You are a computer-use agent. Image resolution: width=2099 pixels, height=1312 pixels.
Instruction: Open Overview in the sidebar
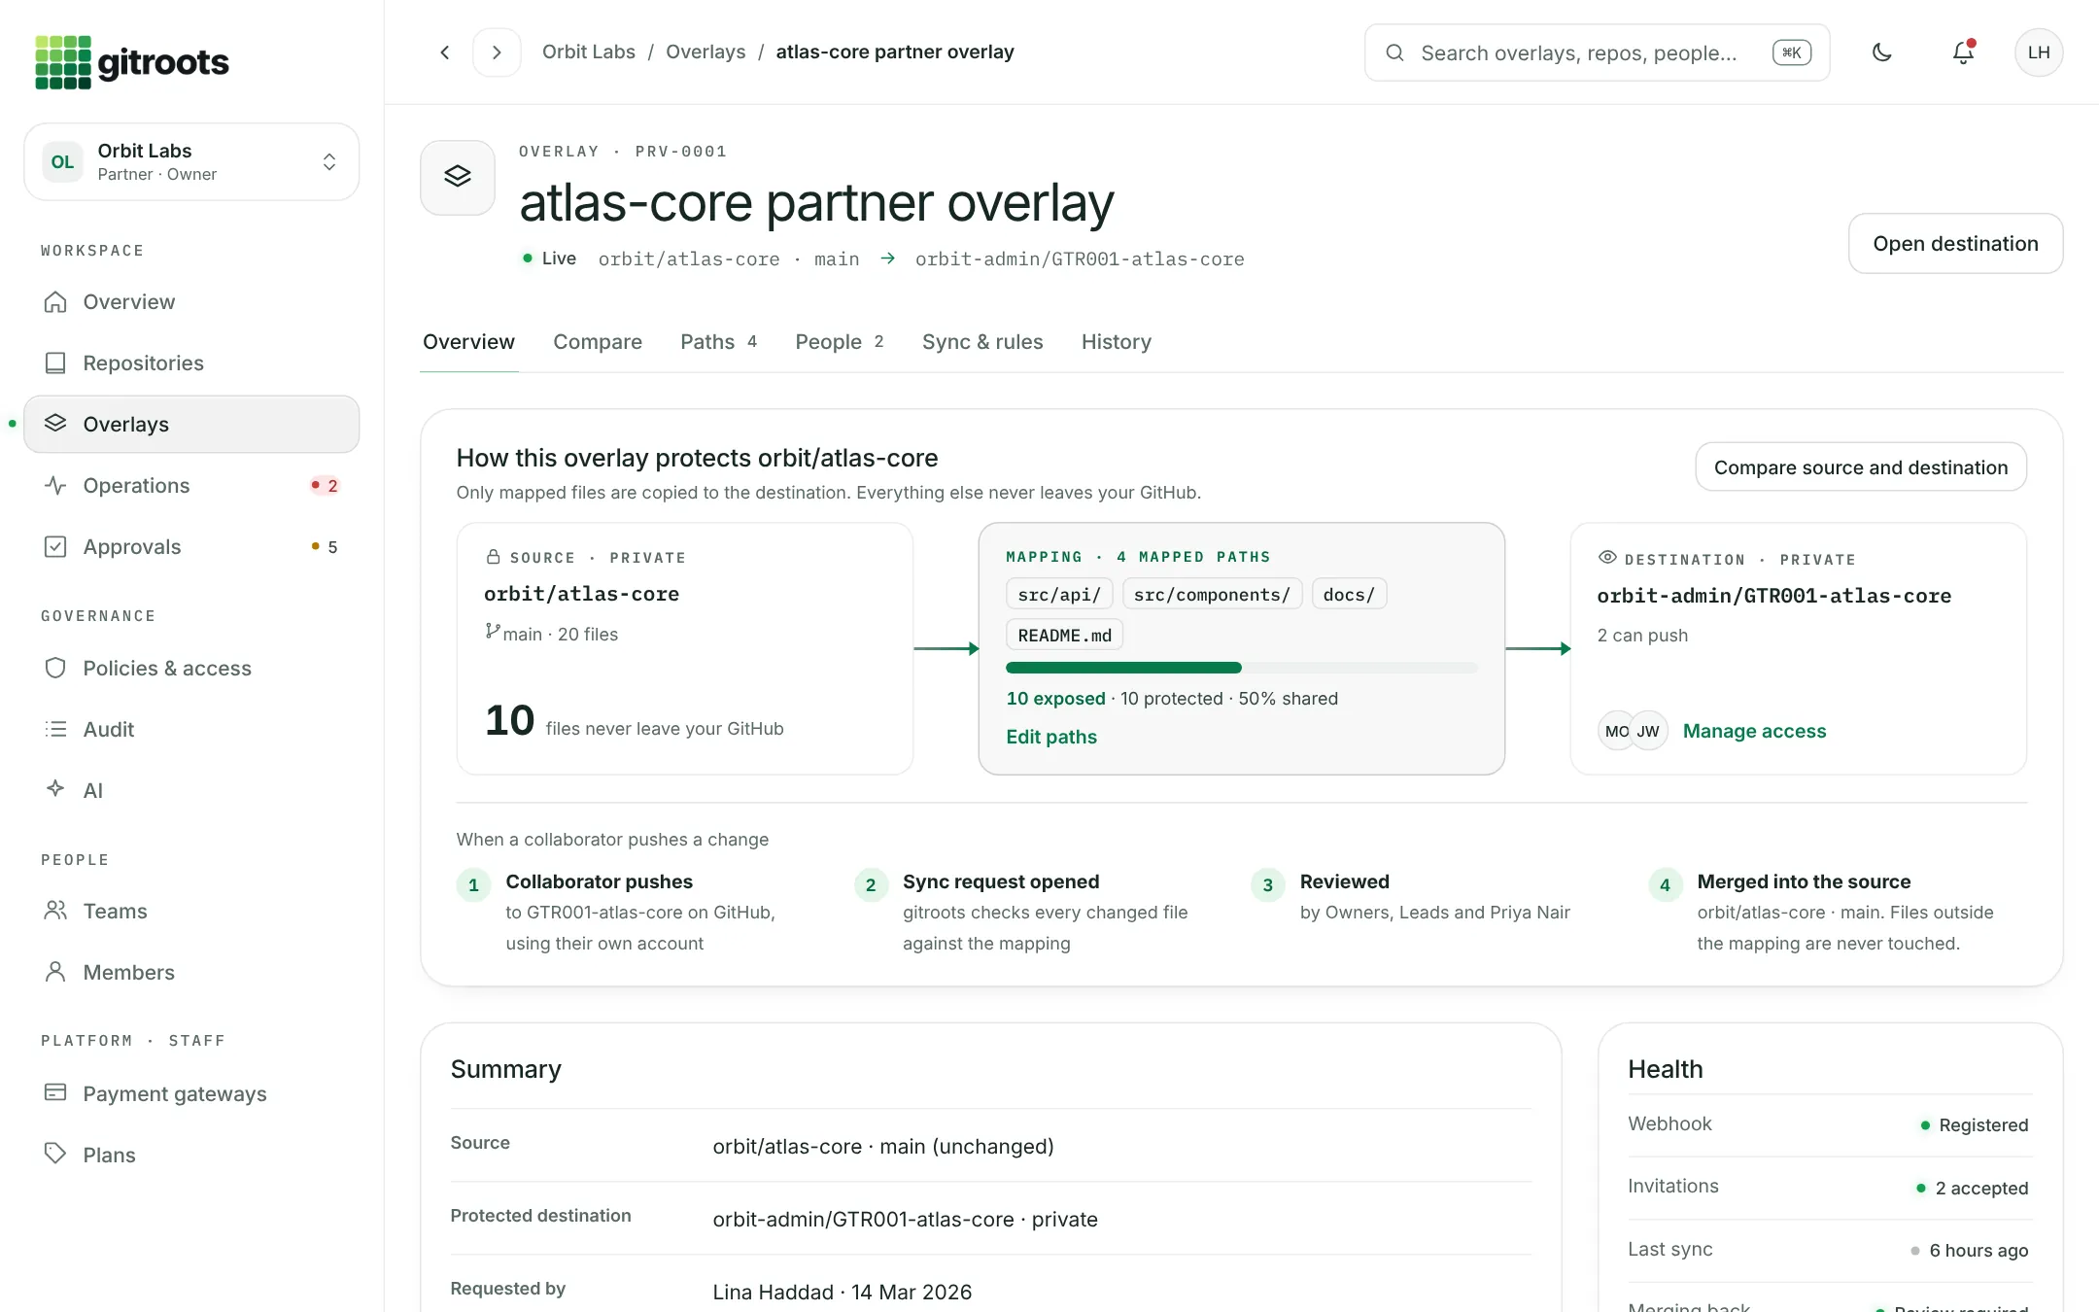191,302
